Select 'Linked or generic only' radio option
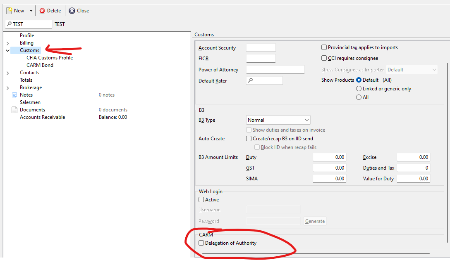Image resolution: width=450 pixels, height=260 pixels. pos(359,89)
